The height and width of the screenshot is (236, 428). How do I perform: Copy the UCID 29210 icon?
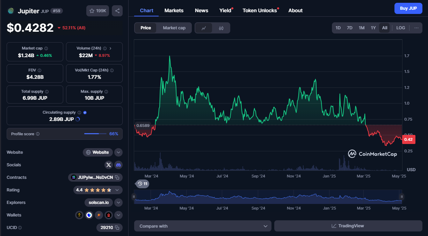point(117,228)
